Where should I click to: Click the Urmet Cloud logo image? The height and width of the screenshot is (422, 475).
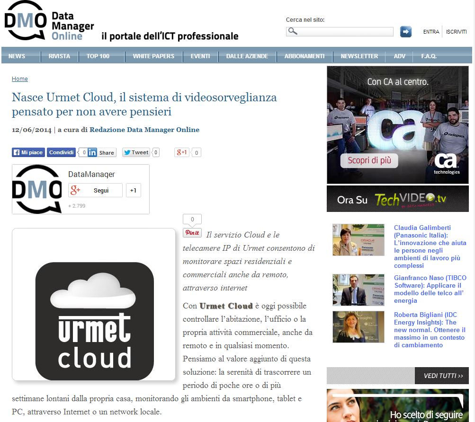point(94,304)
